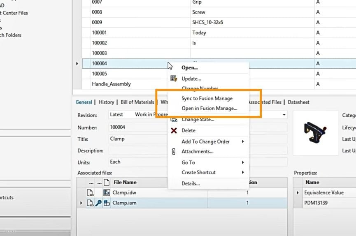Click the red X Delete icon
The height and width of the screenshot is (236, 356).
[174, 130]
